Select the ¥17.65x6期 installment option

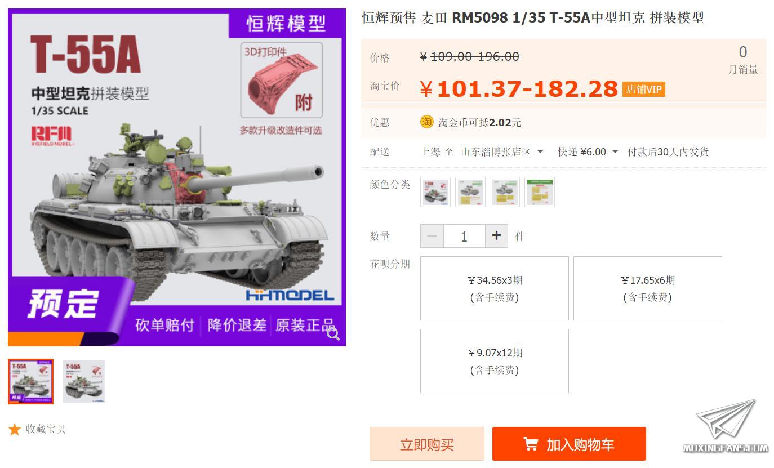point(648,288)
